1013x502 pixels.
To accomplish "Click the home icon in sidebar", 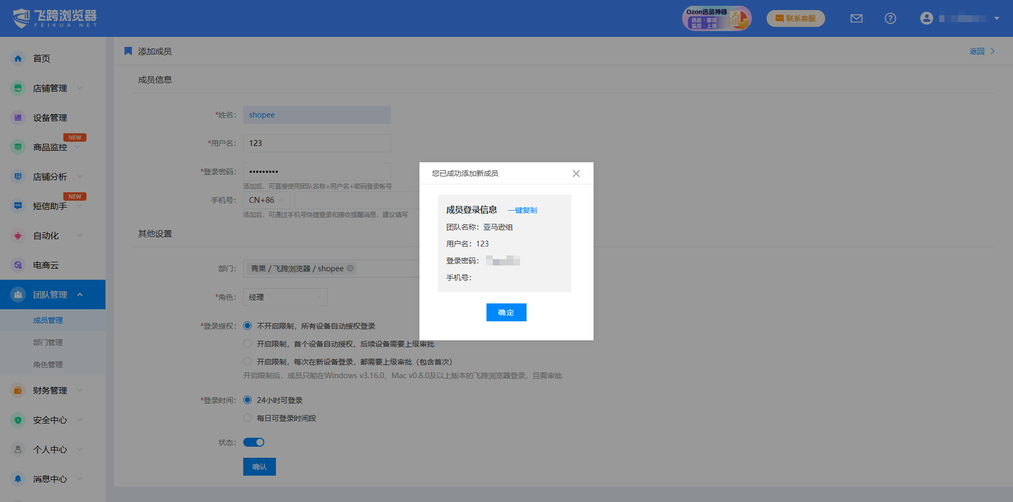I will point(18,58).
